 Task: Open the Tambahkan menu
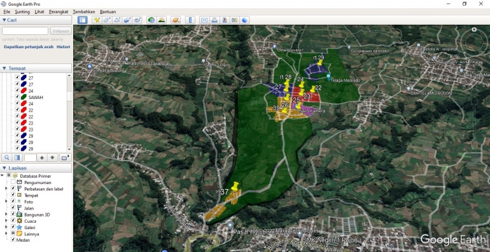coord(84,12)
